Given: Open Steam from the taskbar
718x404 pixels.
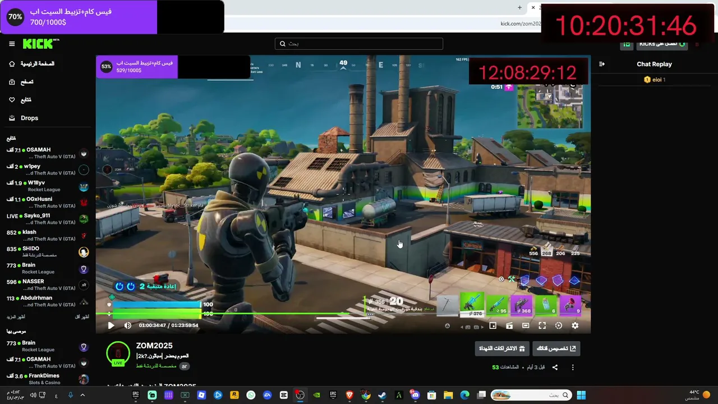Looking at the screenshot, I should pos(382,395).
